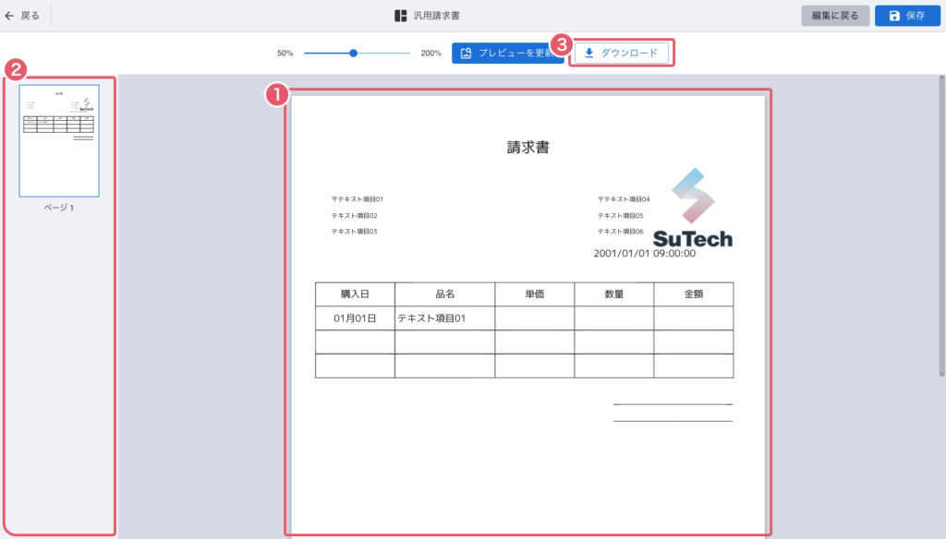Select the page 1 thumbnail
Screen dimensions: 946x539
coord(59,140)
